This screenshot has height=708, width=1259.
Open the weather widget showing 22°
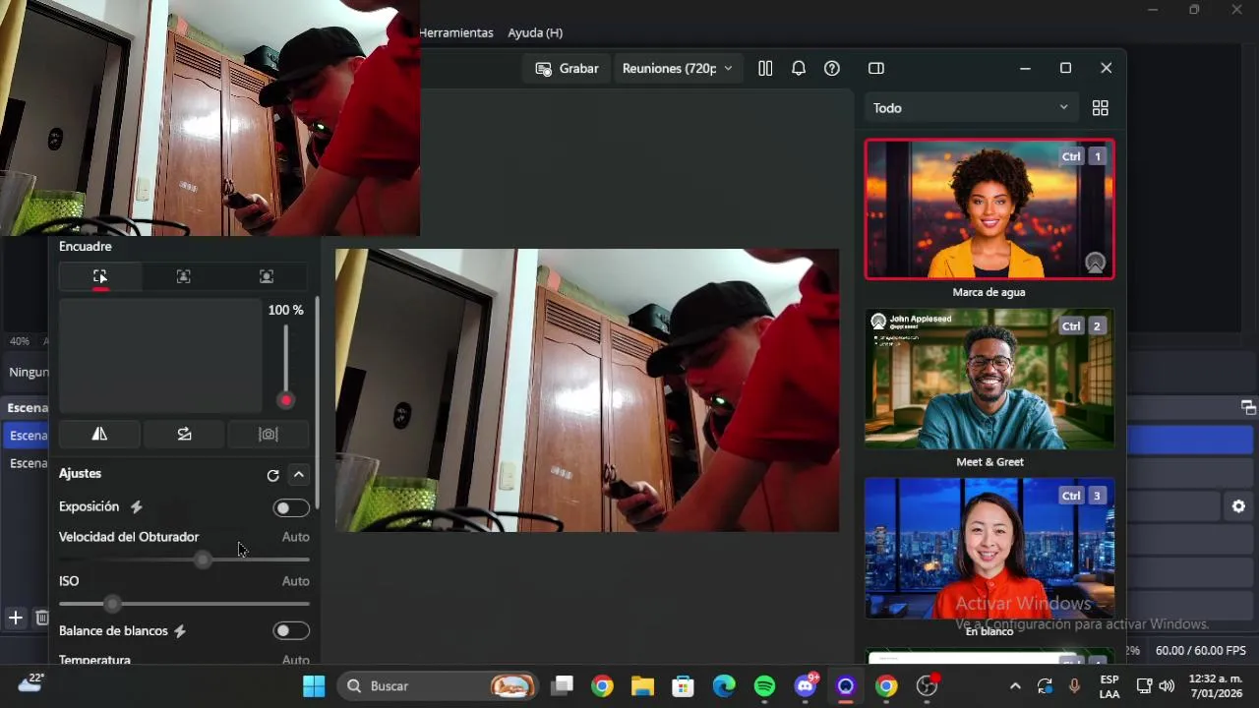(x=31, y=684)
